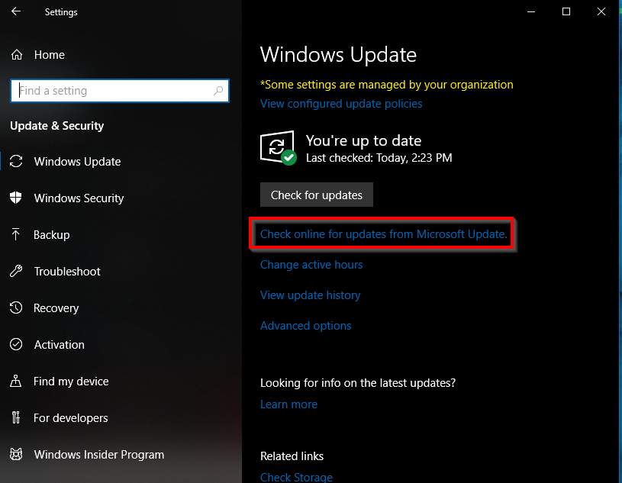Image resolution: width=622 pixels, height=483 pixels.
Task: Click the back arrow in Settings
Action: [x=16, y=11]
